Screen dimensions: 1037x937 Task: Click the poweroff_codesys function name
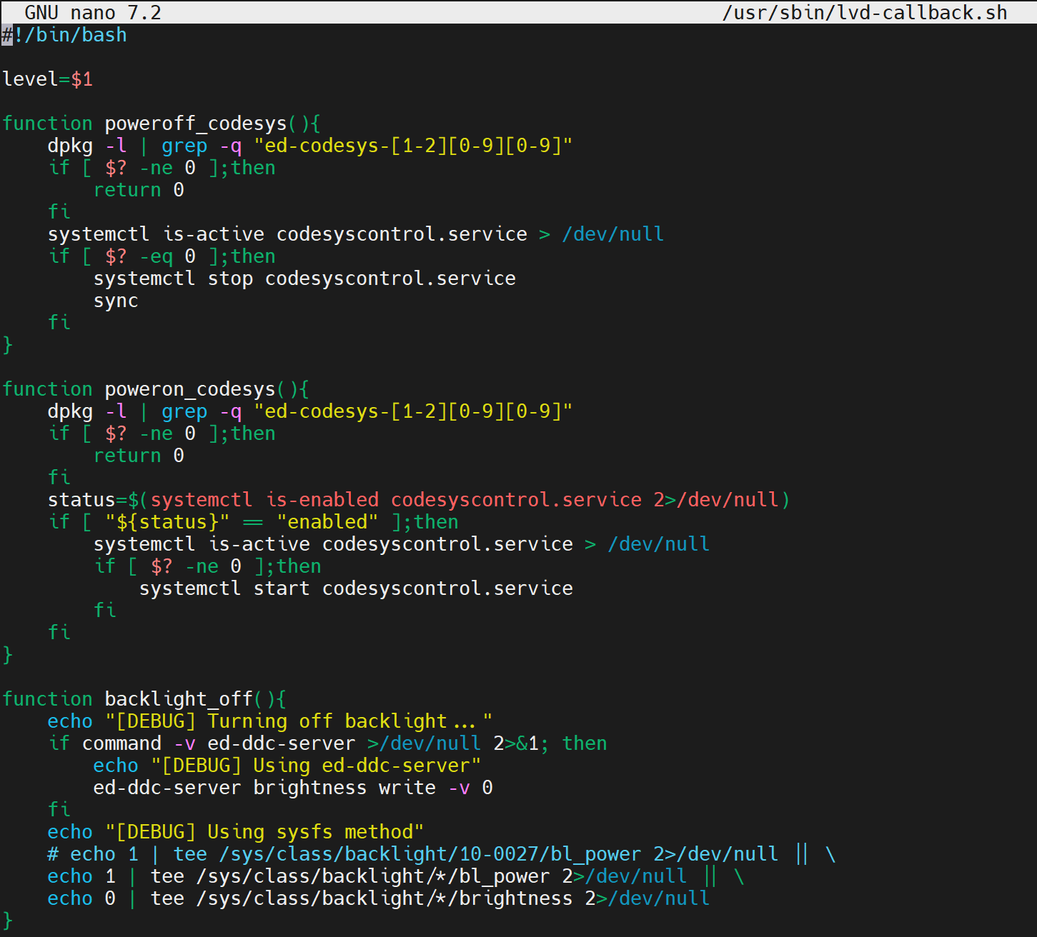click(x=195, y=124)
